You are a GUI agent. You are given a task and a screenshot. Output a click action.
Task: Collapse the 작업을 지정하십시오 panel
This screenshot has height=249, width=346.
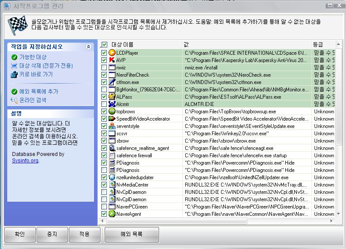88,47
